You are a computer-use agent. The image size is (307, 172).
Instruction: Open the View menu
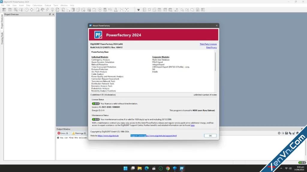14,5
